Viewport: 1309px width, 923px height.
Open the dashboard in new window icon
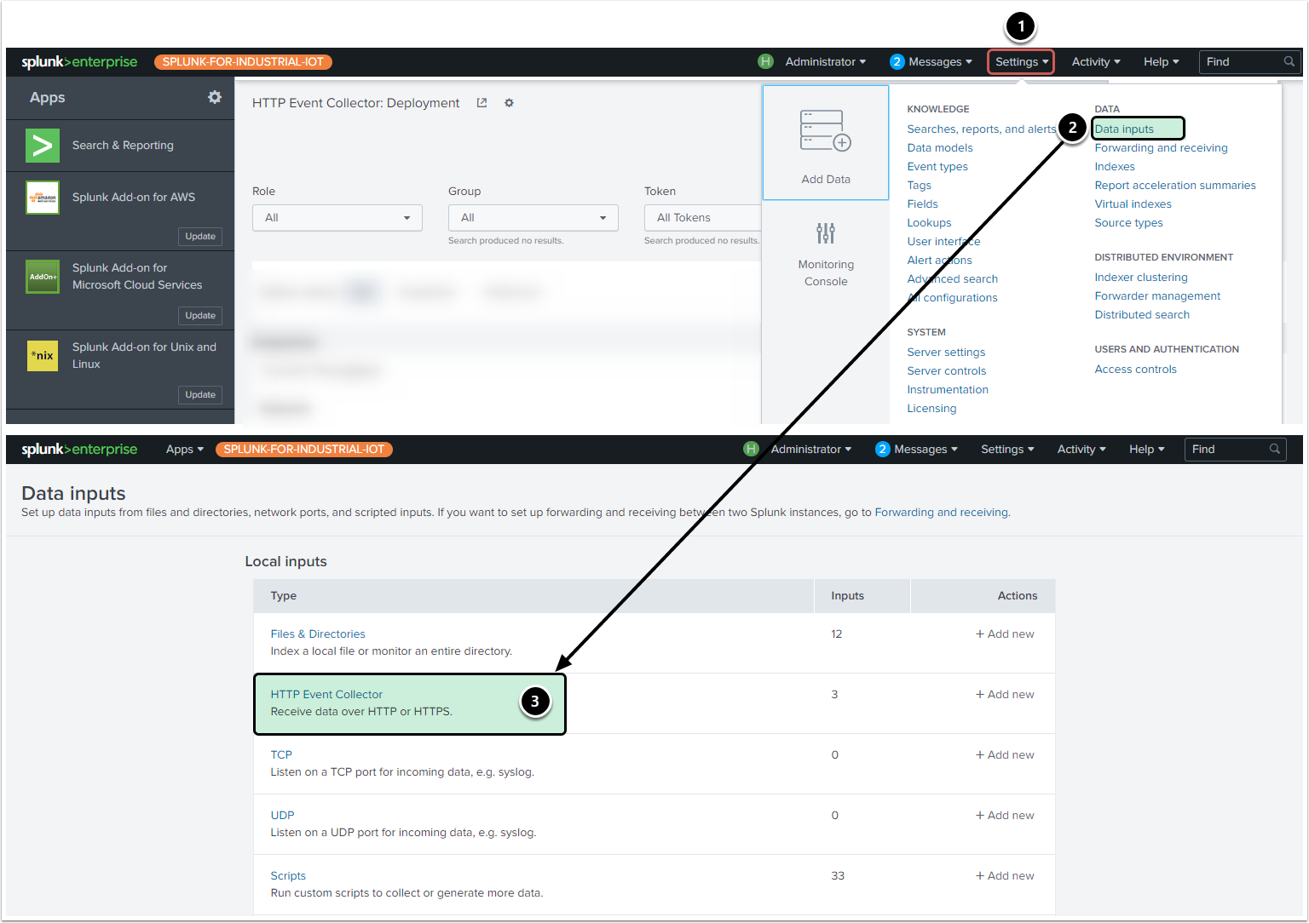(482, 103)
